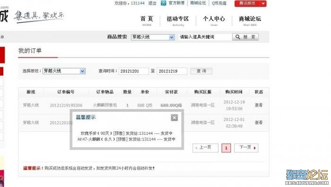Open the 商城论坛 Mall BBS tab
Screen dimensions: 331x187
250,21
